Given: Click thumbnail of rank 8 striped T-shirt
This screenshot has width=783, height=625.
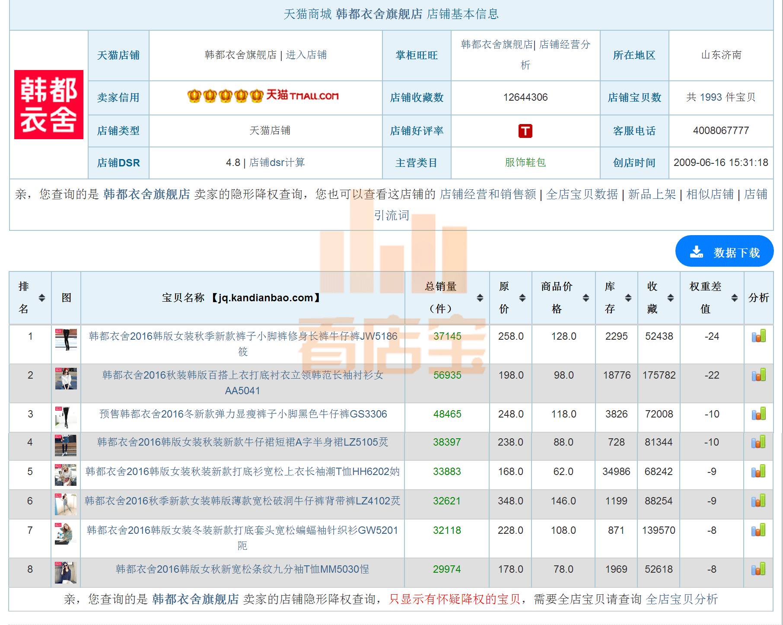Looking at the screenshot, I should (66, 573).
